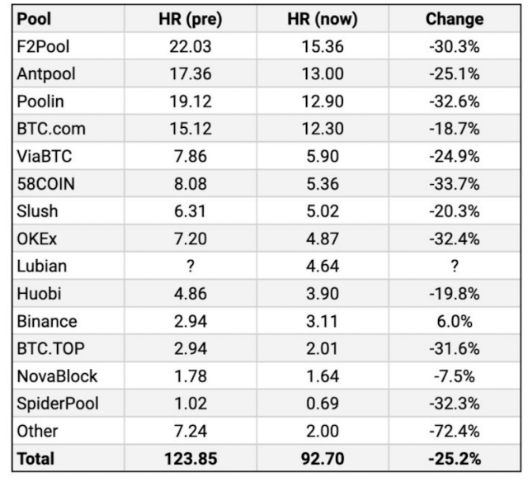Select the Antpool pool name cell

45,74
